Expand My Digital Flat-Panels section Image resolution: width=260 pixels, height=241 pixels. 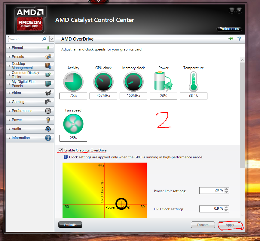(30, 84)
